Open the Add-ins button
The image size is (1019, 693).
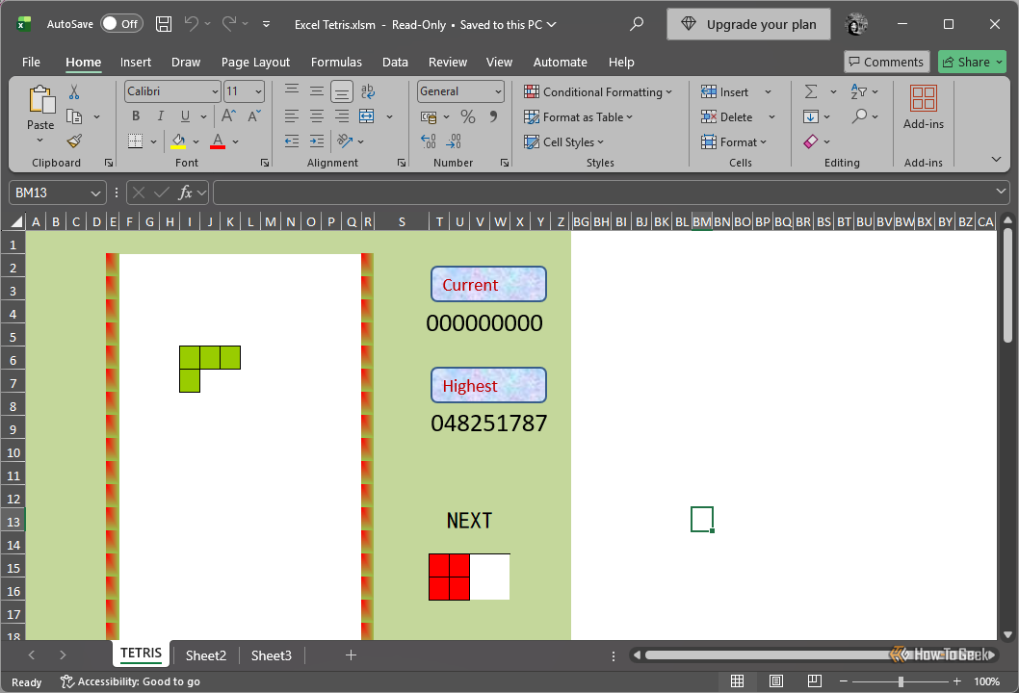tap(924, 107)
